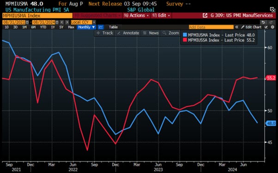Image resolution: width=278 pixels, height=173 pixels.
Task: Open chart settings gear icon
Action: pyautogui.click(x=272, y=27)
